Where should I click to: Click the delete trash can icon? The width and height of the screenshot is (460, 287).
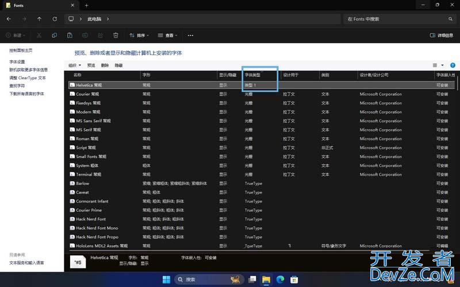point(116,36)
